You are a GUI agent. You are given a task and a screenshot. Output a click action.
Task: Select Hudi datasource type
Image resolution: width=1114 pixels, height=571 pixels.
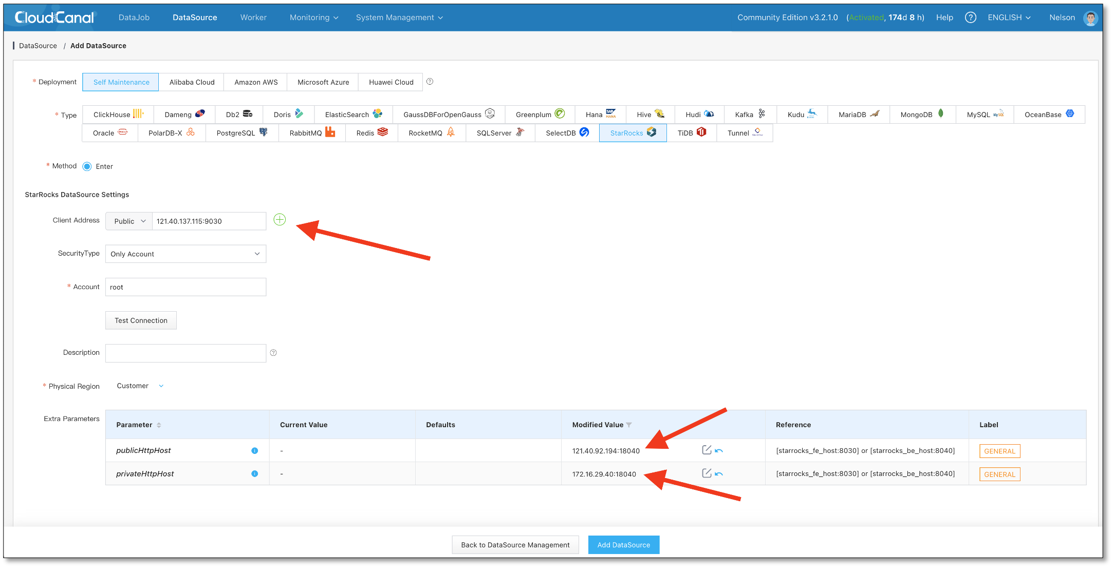tap(700, 115)
